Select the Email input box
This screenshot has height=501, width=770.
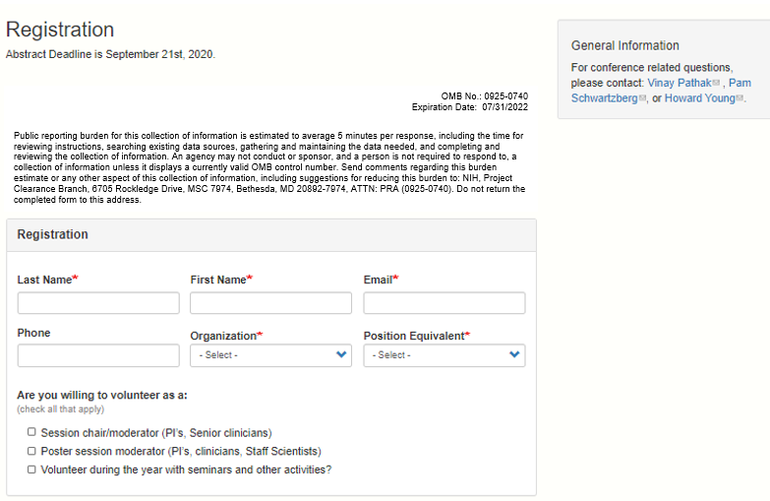tap(444, 303)
